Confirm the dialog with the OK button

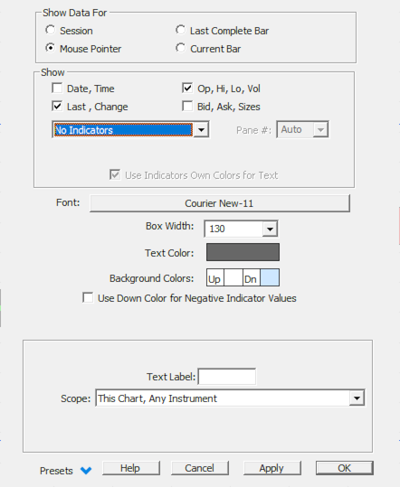coord(345,468)
